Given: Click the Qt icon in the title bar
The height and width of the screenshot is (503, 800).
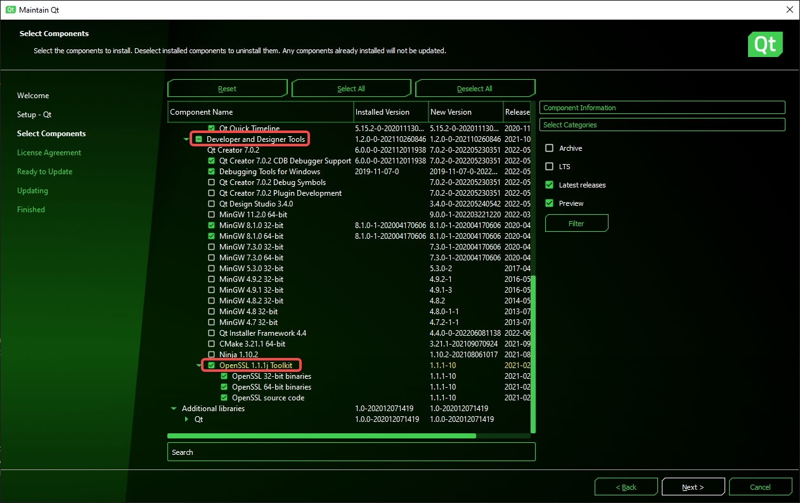Looking at the screenshot, I should point(10,10).
